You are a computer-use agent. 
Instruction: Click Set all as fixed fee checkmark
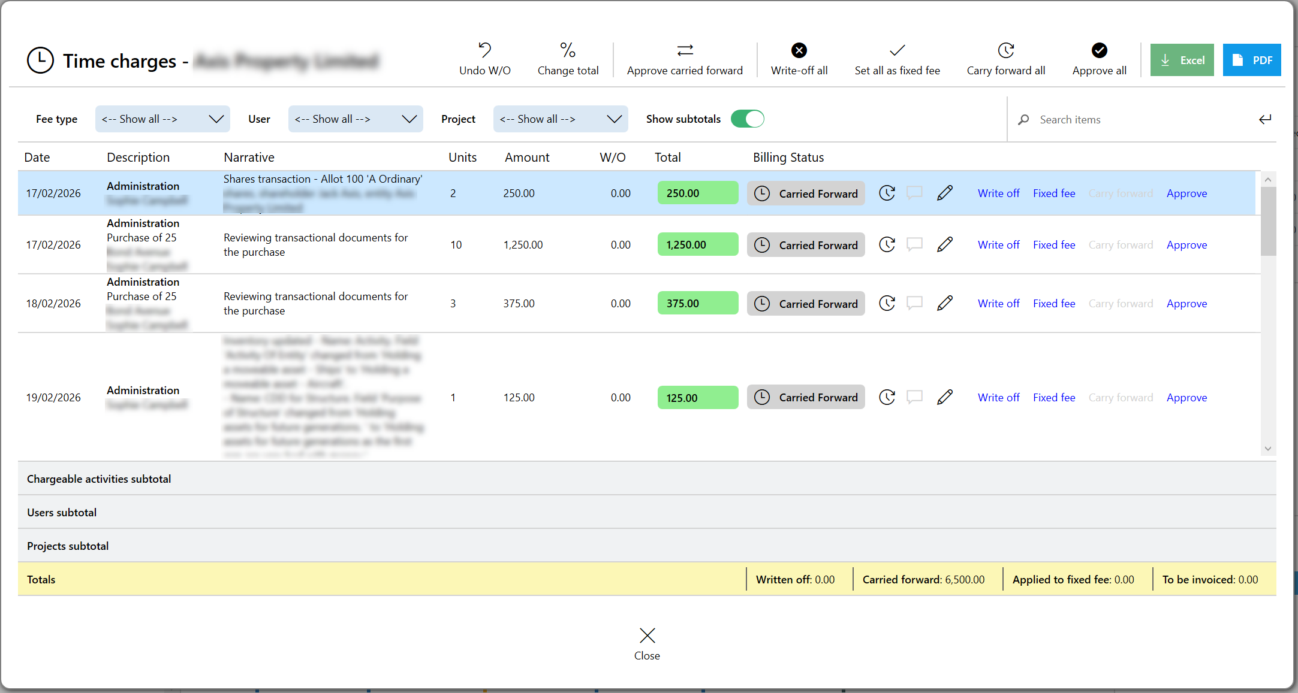point(897,50)
